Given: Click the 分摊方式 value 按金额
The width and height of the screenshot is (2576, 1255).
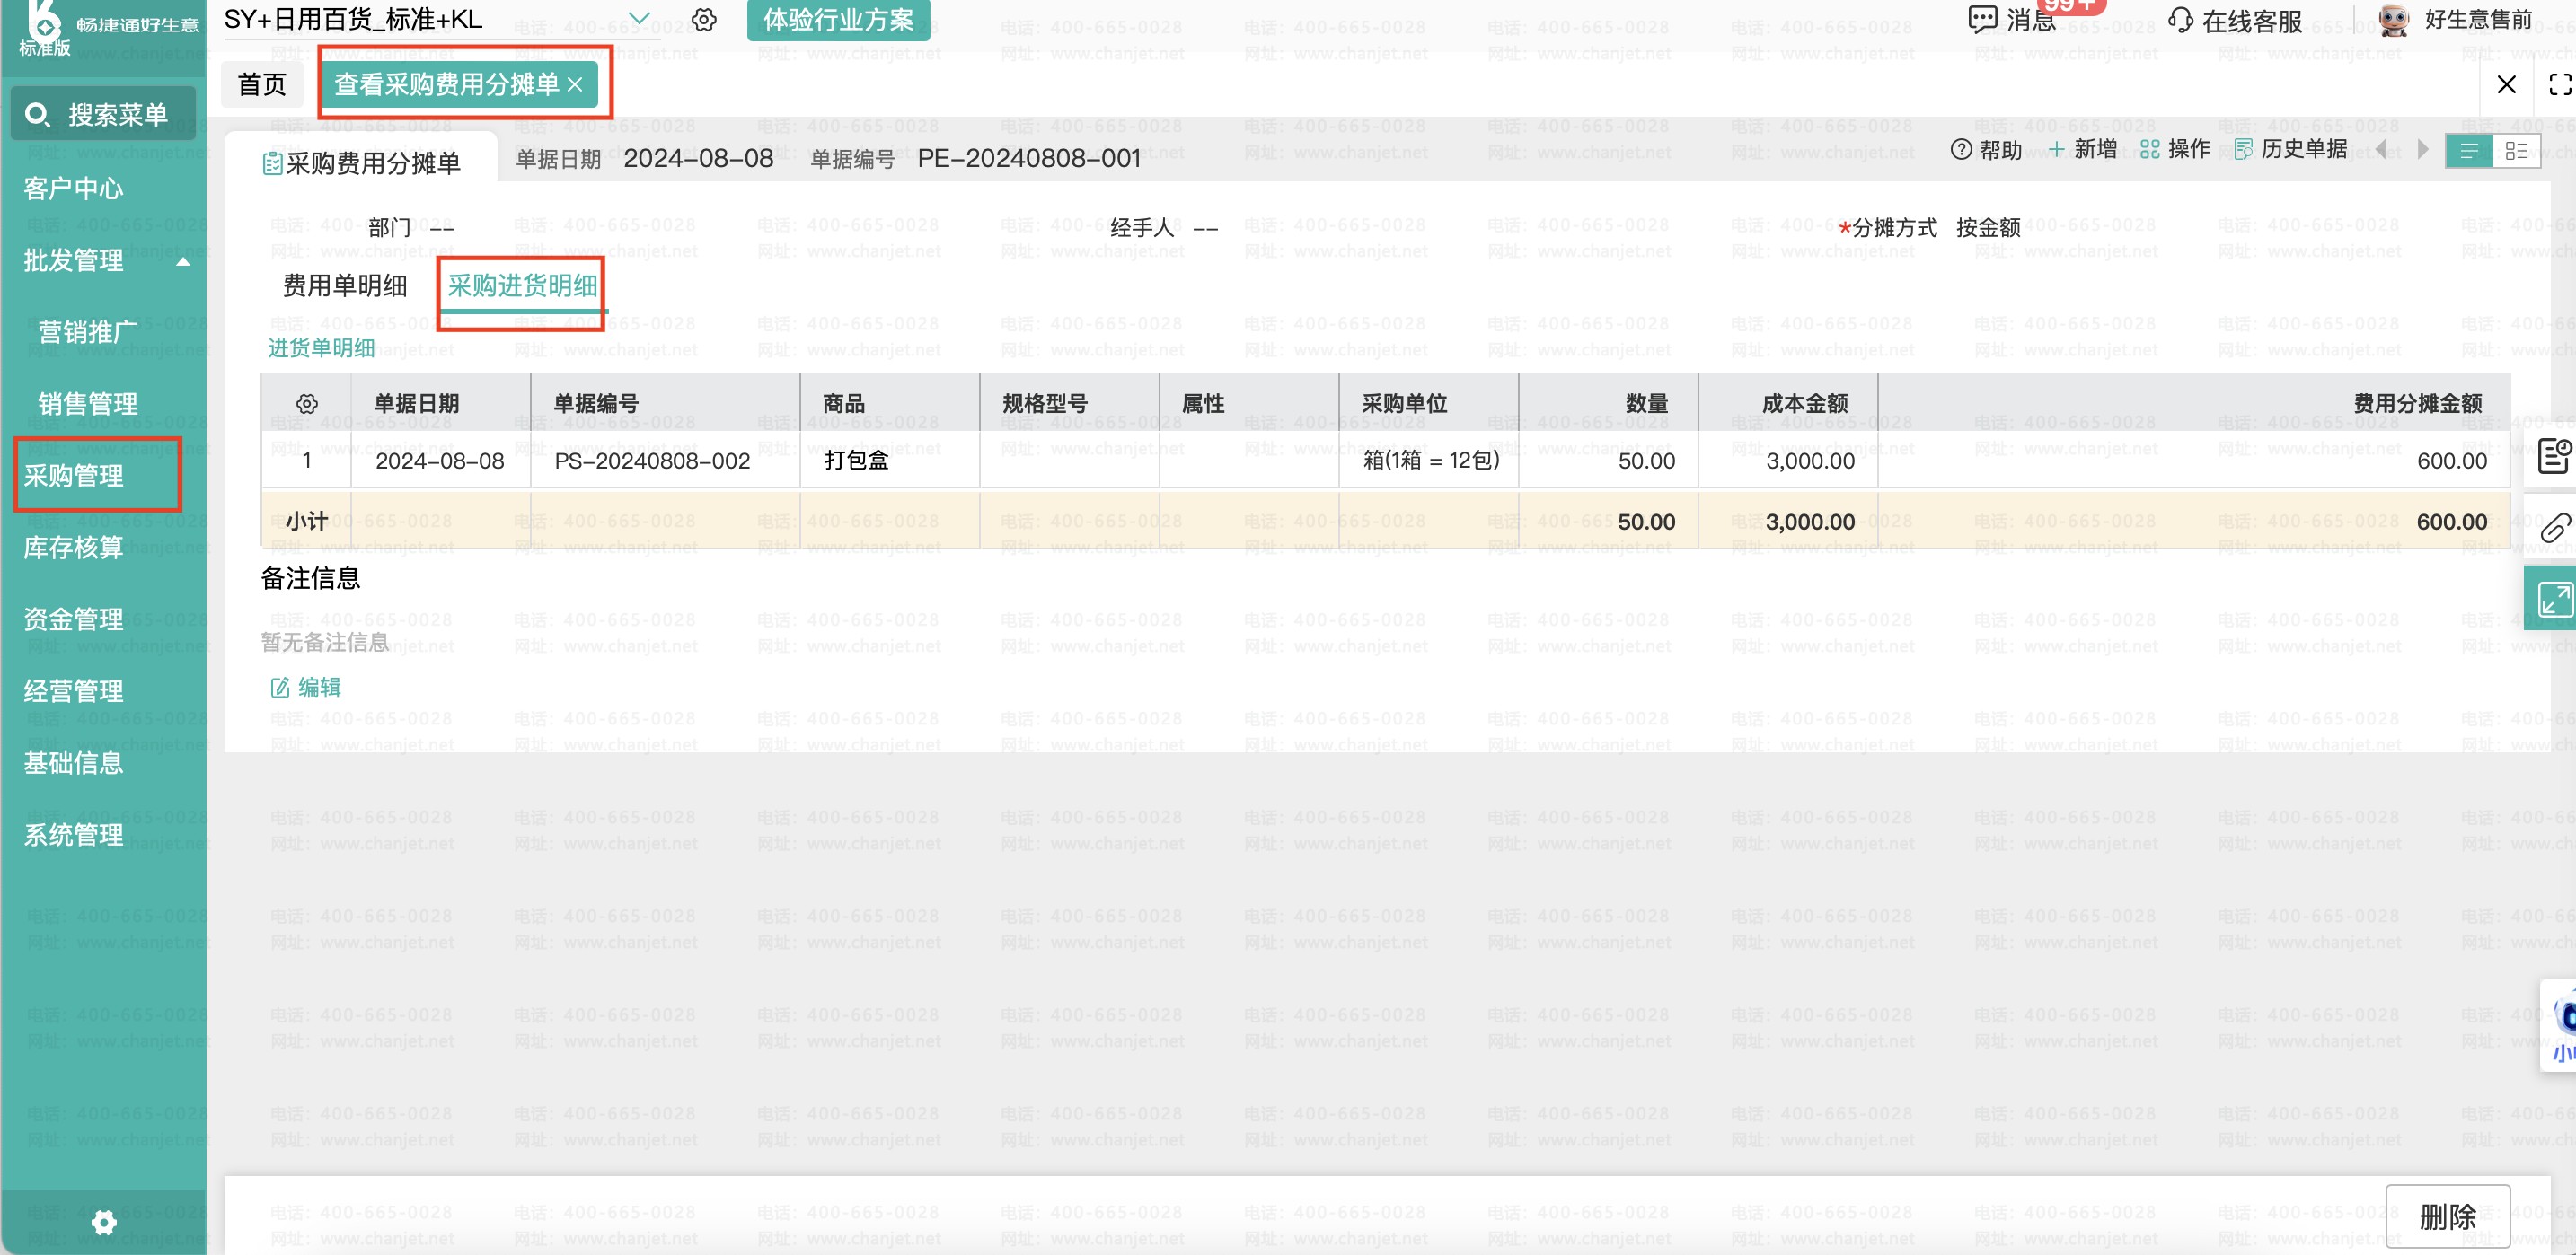Looking at the screenshot, I should (1988, 229).
